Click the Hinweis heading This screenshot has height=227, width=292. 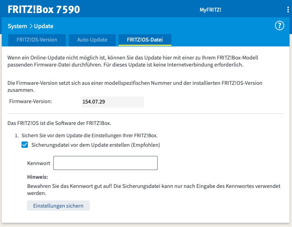coord(37,177)
